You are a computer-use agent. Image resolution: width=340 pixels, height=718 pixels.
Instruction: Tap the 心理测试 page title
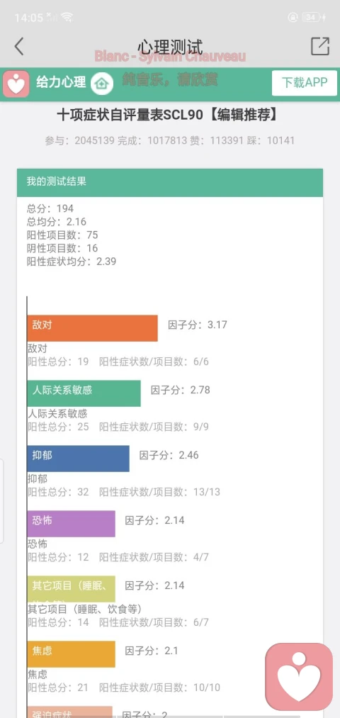point(170,46)
